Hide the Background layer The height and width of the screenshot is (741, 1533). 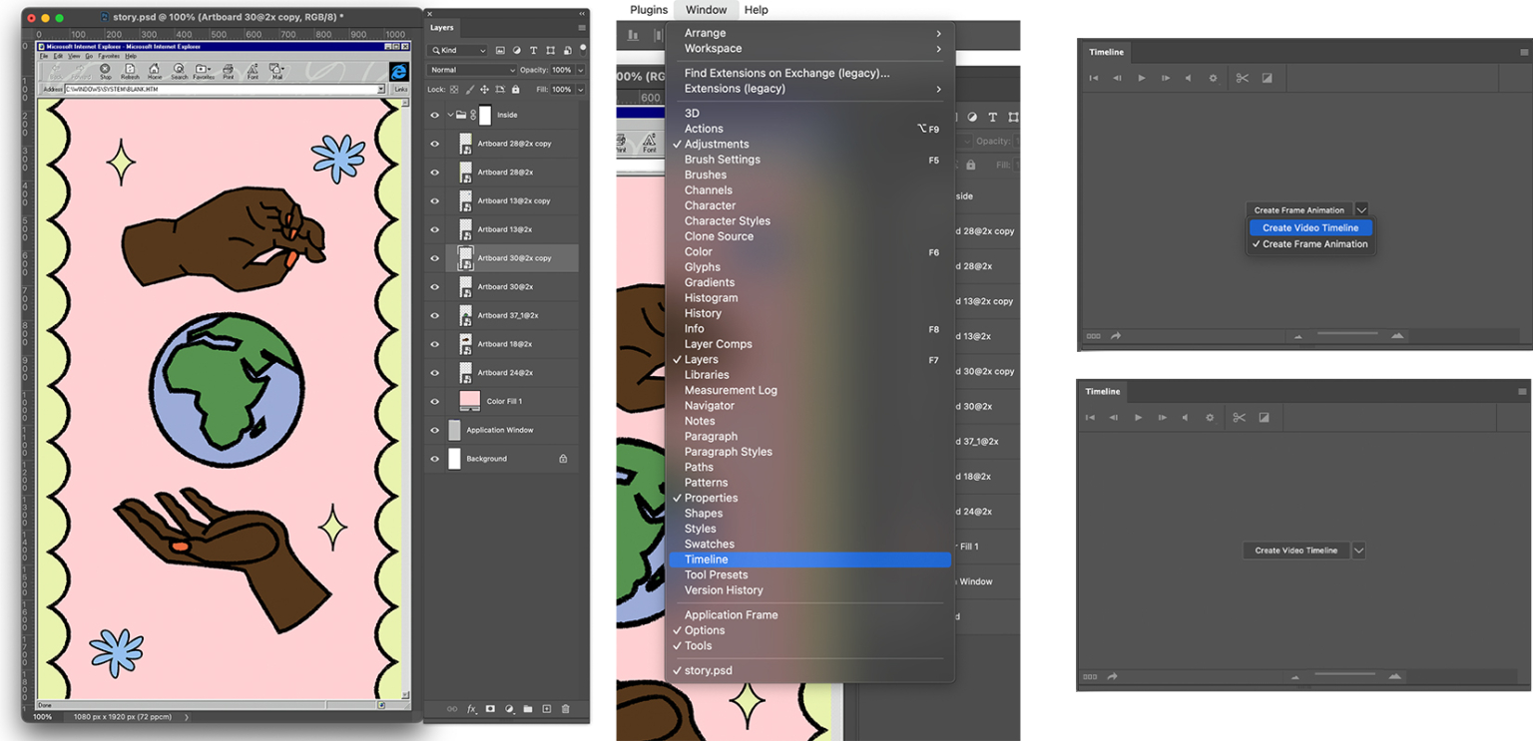(x=434, y=458)
